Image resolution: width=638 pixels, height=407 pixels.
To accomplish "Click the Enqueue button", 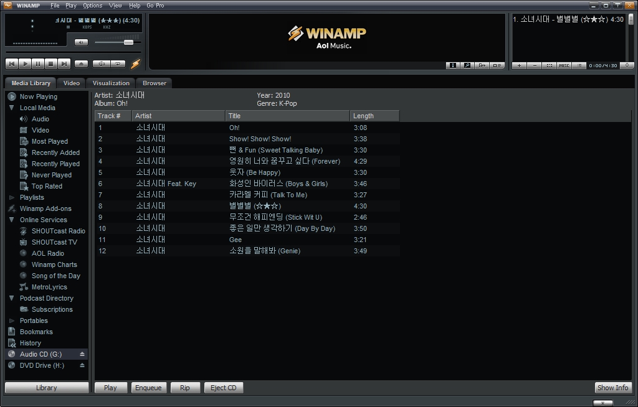I will pyautogui.click(x=148, y=388).
